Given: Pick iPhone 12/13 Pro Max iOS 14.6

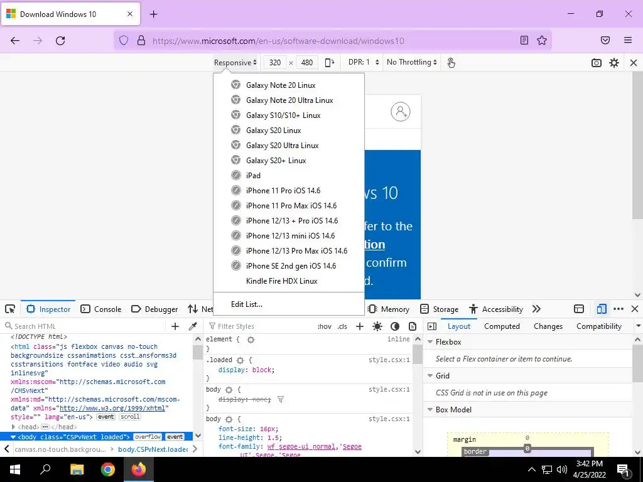Looking at the screenshot, I should click(x=289, y=251).
